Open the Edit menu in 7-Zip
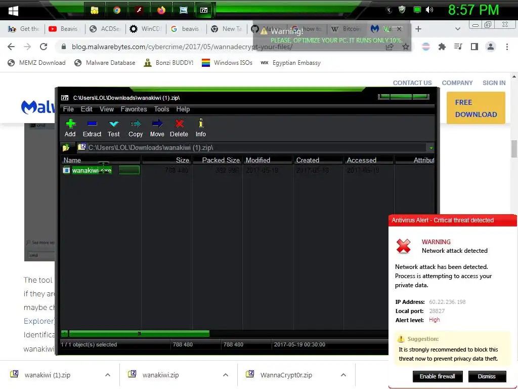 click(x=87, y=109)
